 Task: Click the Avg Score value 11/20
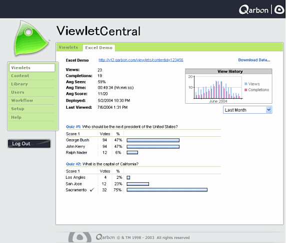(x=102, y=94)
